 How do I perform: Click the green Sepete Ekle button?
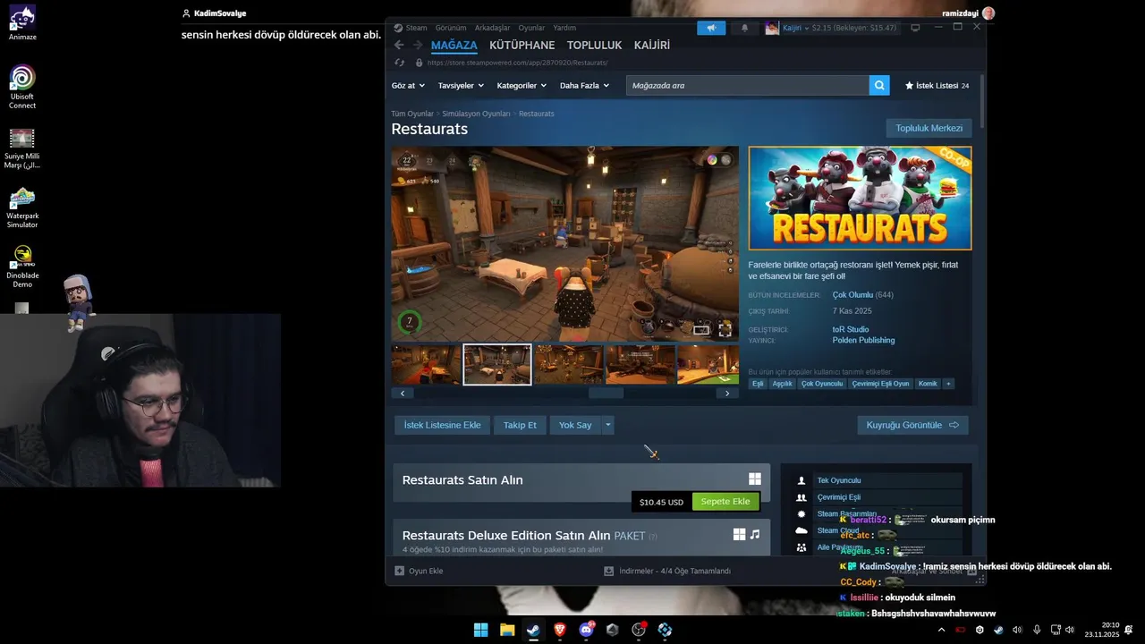click(x=725, y=502)
